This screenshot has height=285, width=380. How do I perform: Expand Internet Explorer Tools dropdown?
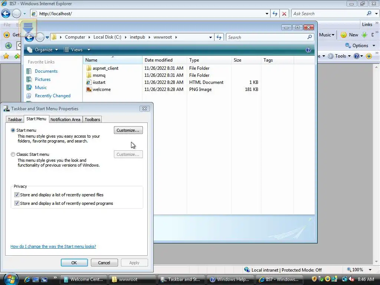[349, 56]
